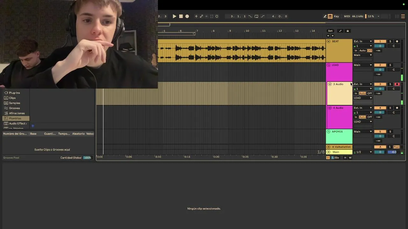Click the Set locator button

[x=330, y=31]
